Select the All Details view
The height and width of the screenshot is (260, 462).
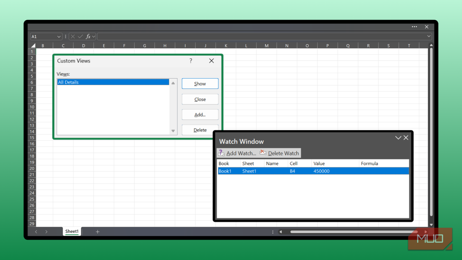tap(113, 82)
